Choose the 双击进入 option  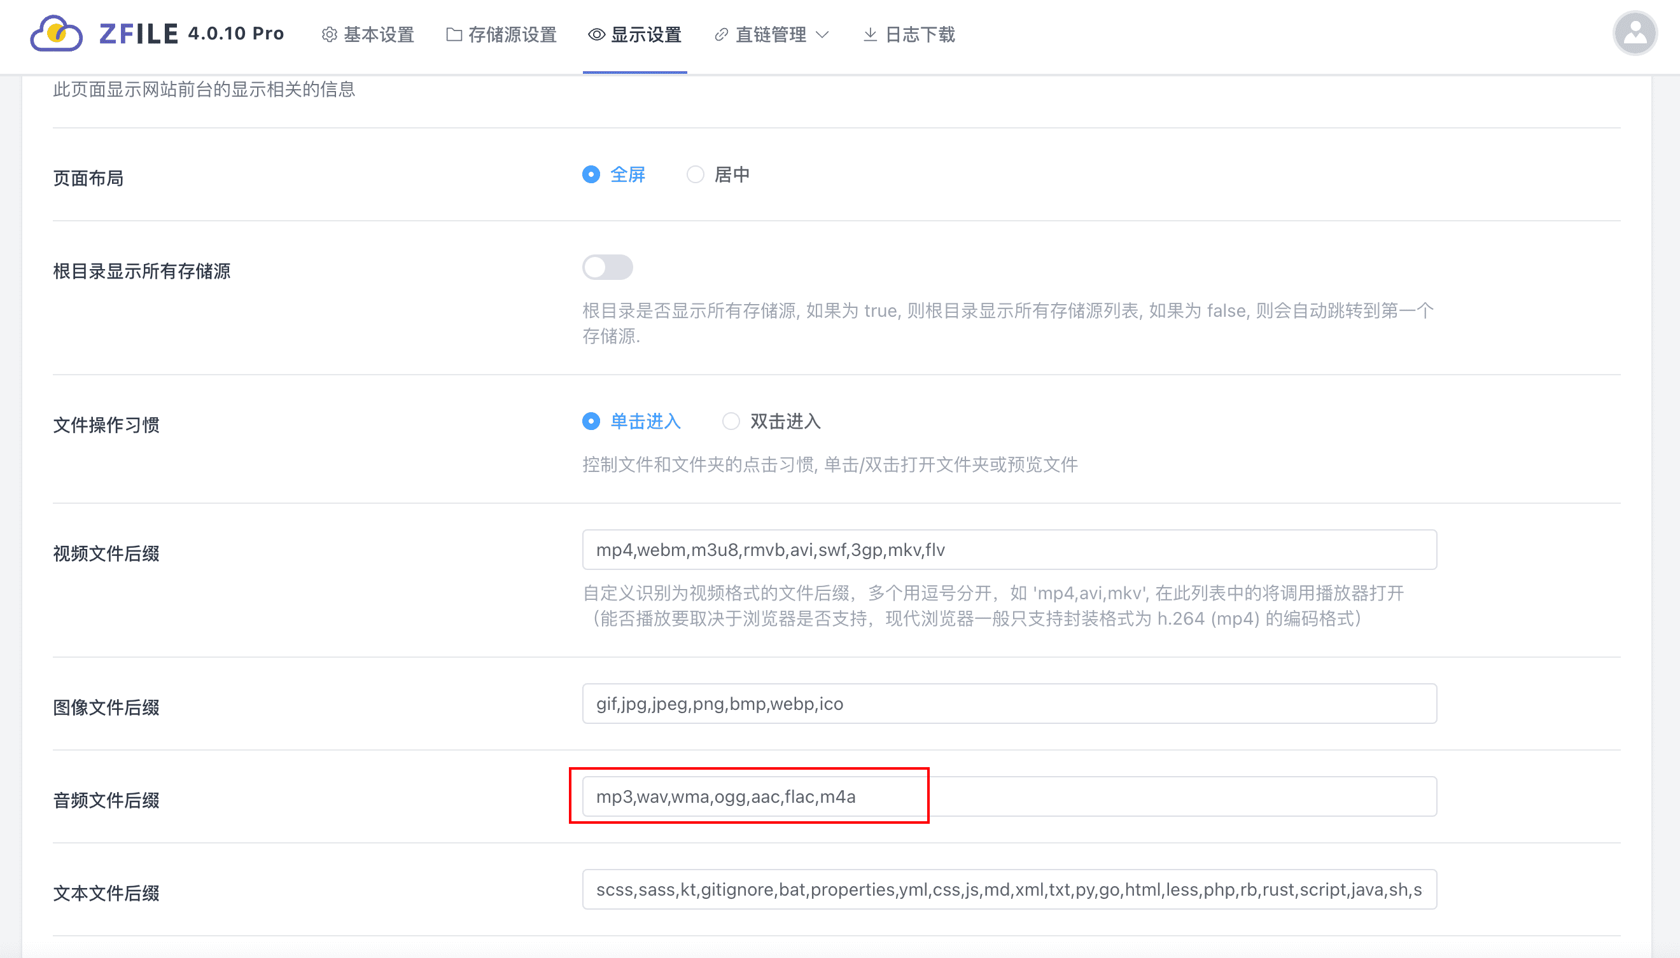(x=731, y=421)
